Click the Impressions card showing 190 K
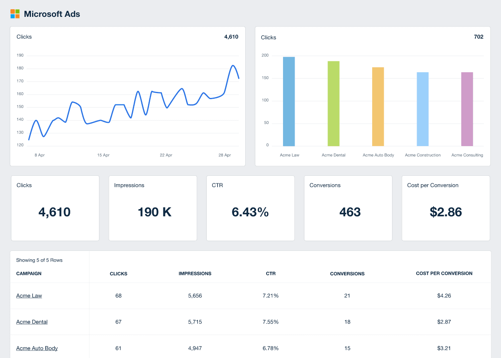Viewport: 501px width, 358px height. pyautogui.click(x=153, y=208)
